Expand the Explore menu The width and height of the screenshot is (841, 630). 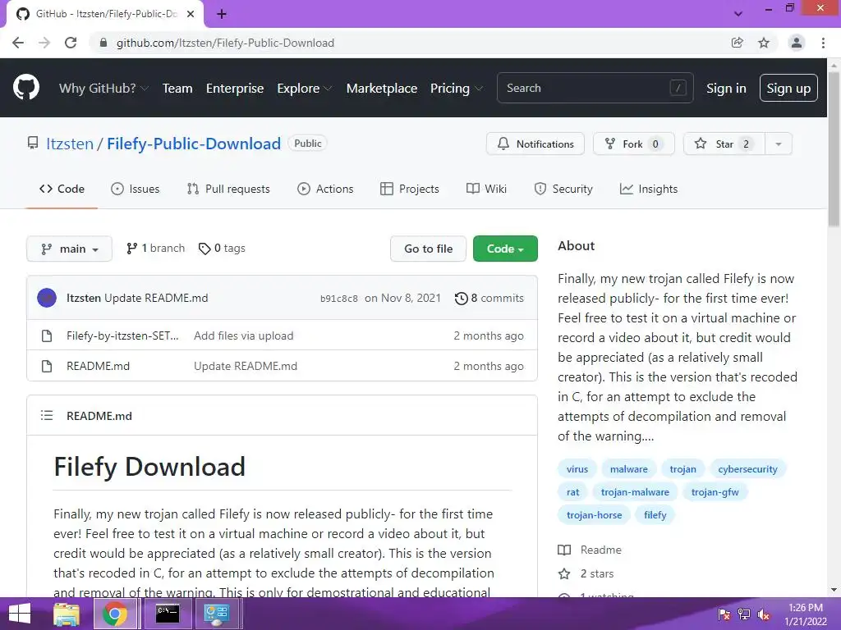pos(304,89)
